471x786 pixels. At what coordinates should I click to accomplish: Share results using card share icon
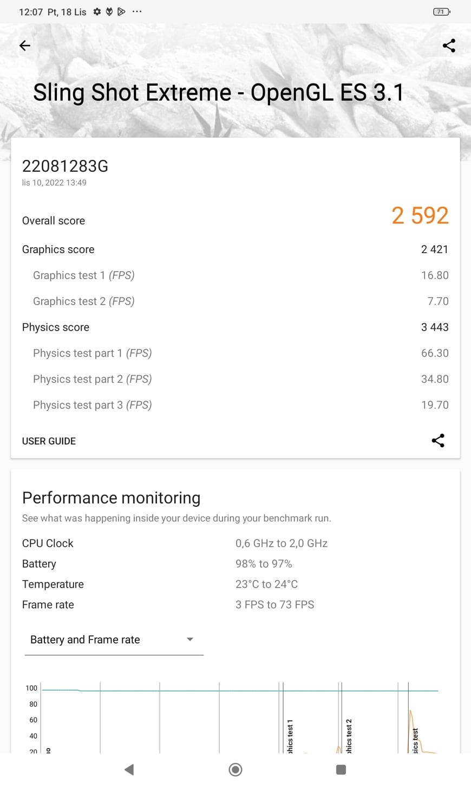[438, 441]
